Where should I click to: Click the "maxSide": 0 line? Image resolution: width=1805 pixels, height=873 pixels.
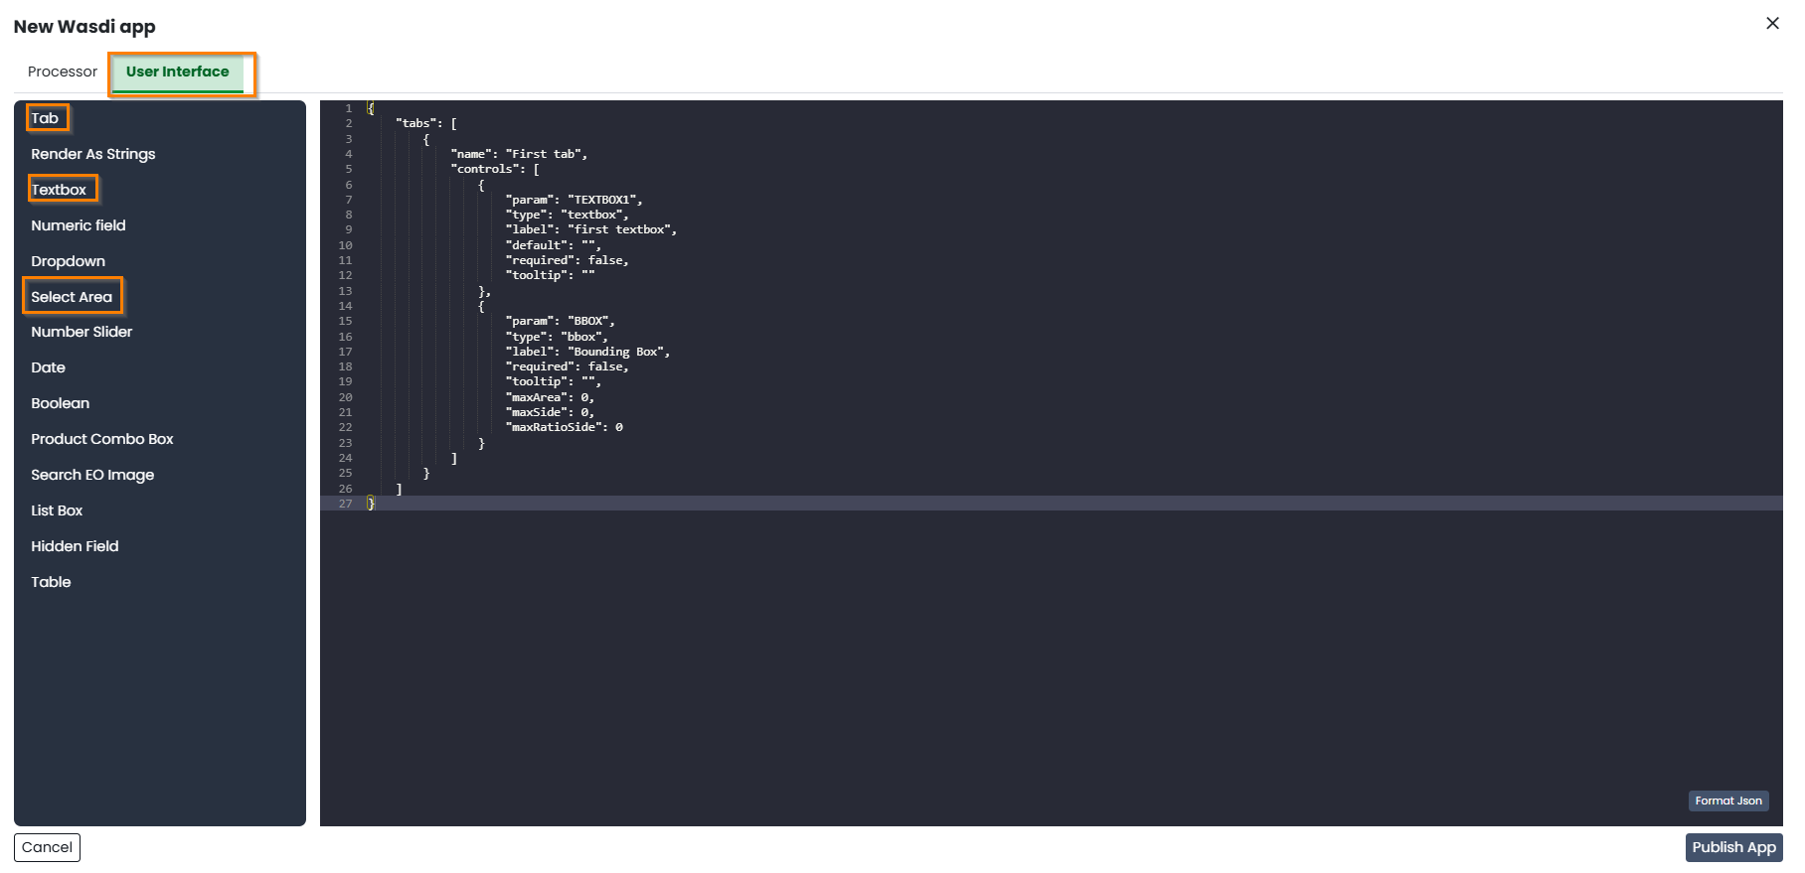pyautogui.click(x=550, y=412)
